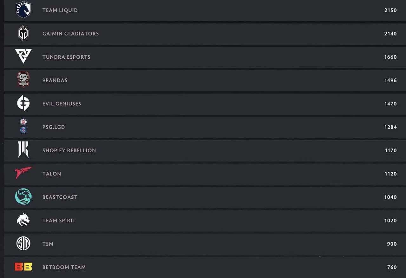Click the red Talon bird logo
Screen dimensions: 406x278
[x=23, y=173]
